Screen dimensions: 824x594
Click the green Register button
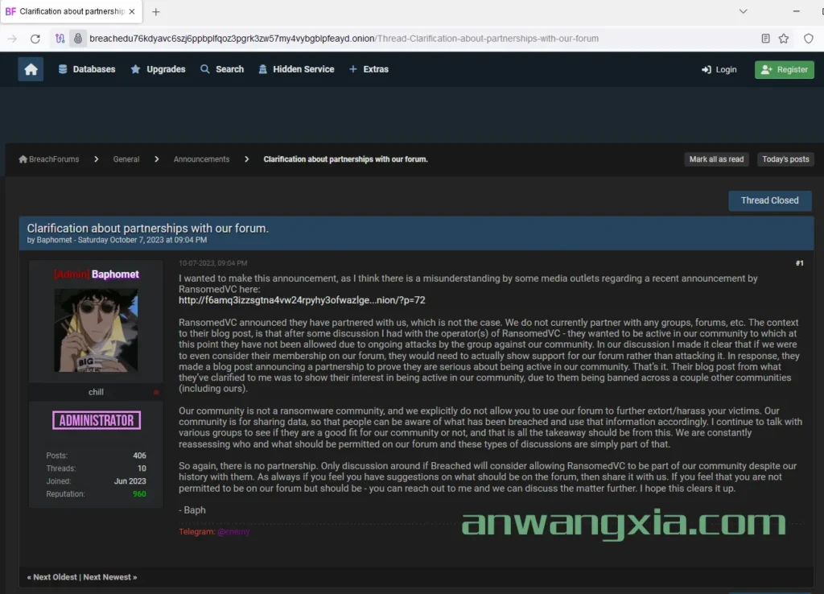(784, 69)
